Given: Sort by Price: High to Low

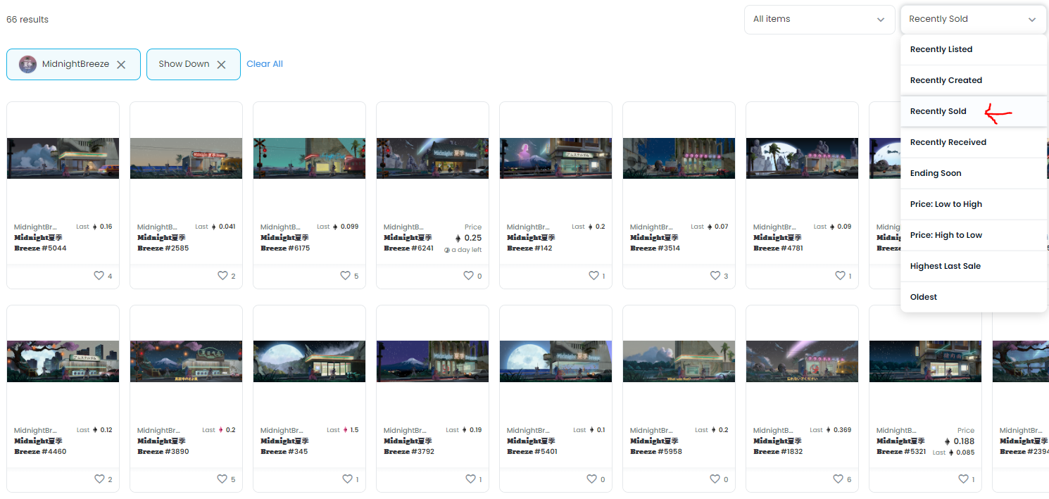Looking at the screenshot, I should click(x=974, y=236).
